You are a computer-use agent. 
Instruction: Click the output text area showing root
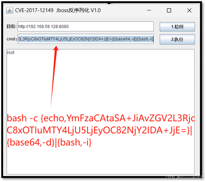[x=101, y=112]
